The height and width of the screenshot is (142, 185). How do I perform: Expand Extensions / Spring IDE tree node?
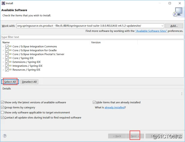[3, 62]
